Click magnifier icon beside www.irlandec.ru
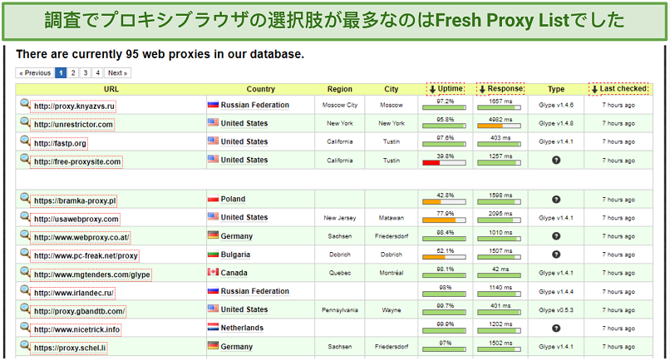Viewport: 670px width, 361px height. point(25,291)
